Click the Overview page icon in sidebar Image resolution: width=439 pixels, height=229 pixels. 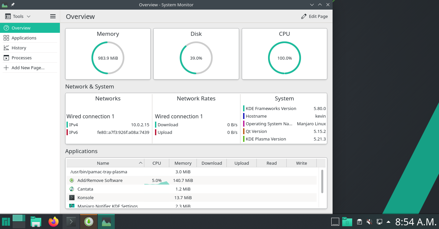(6, 28)
